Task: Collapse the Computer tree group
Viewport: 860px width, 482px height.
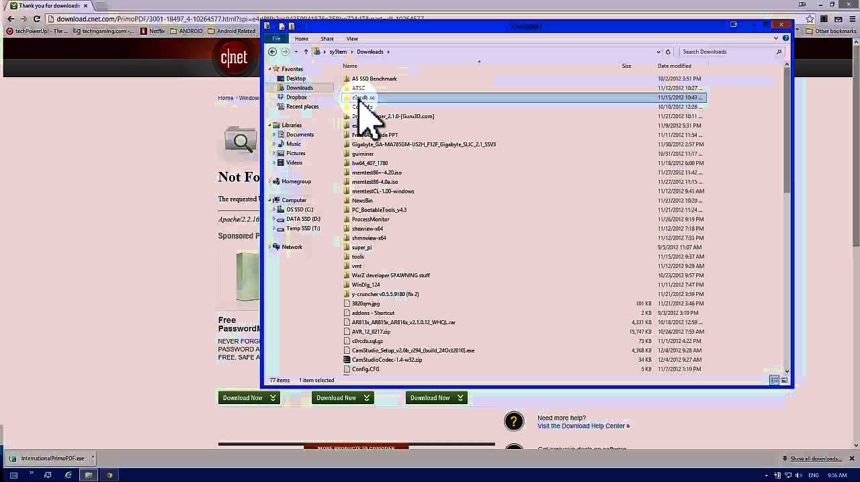Action: click(x=270, y=200)
